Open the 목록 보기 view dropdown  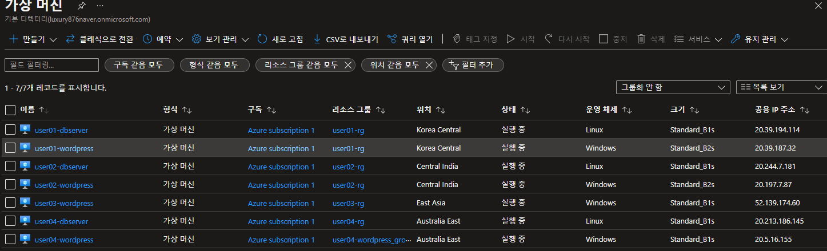pyautogui.click(x=781, y=87)
